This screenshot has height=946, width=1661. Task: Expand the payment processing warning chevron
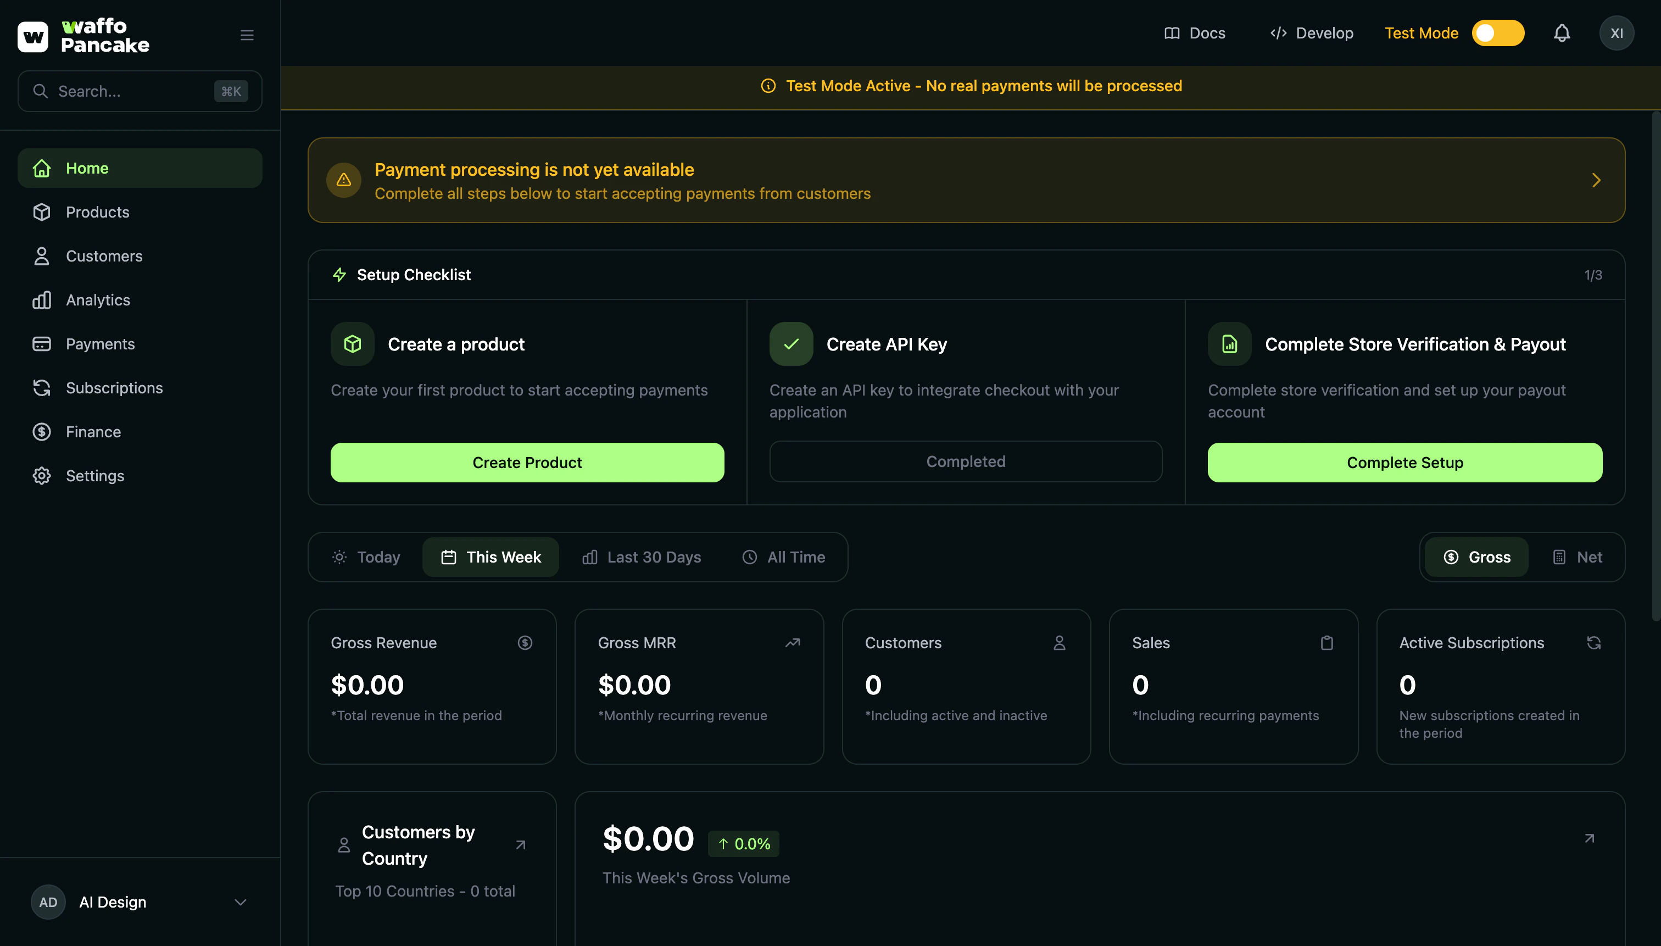click(x=1596, y=180)
